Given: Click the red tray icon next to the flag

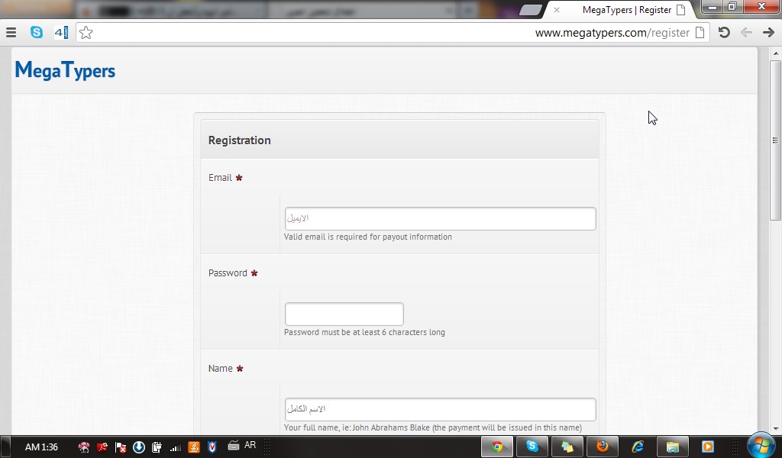Looking at the screenshot, I should coord(102,447).
